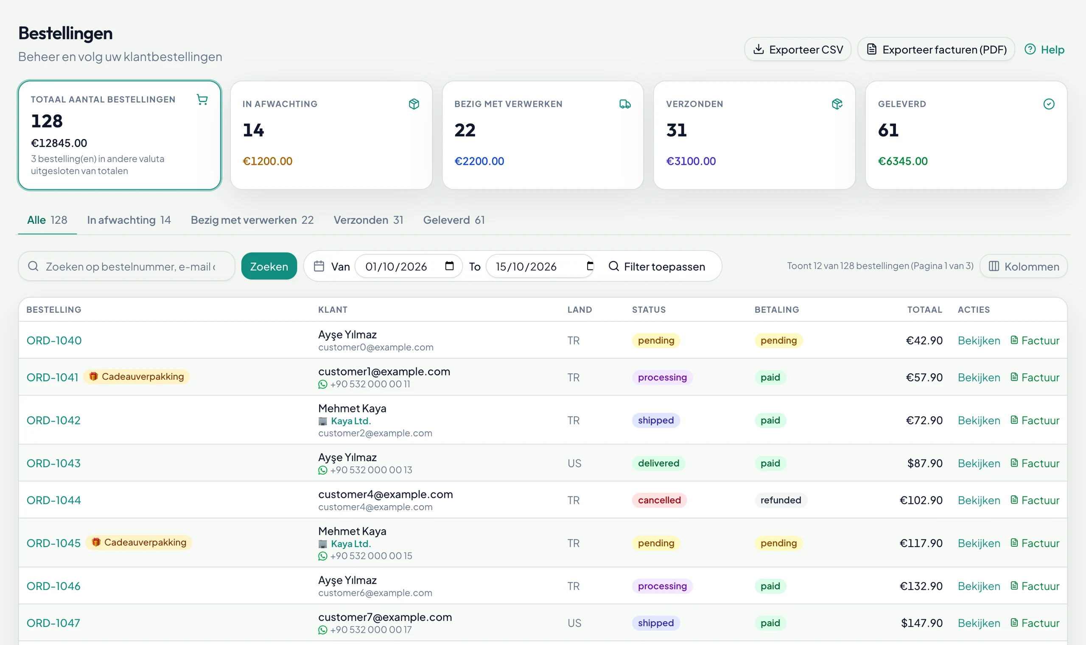Switch to the Alle 128 tab
Image resolution: width=1086 pixels, height=645 pixels.
(x=47, y=220)
